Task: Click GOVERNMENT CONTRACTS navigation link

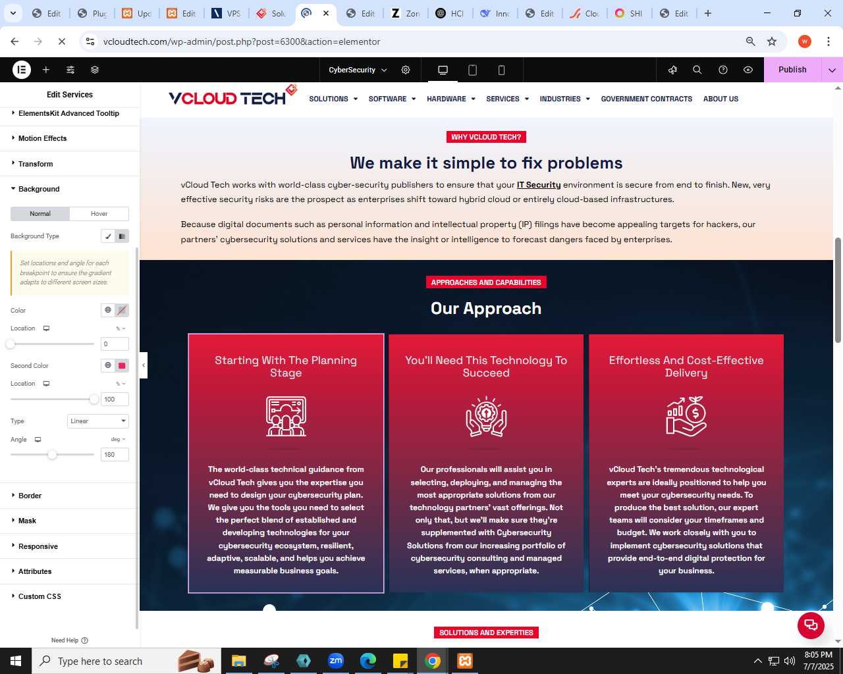Action: (646, 99)
